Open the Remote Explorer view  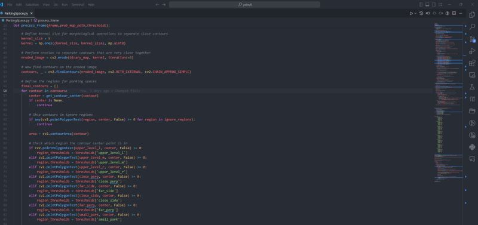click(472, 75)
